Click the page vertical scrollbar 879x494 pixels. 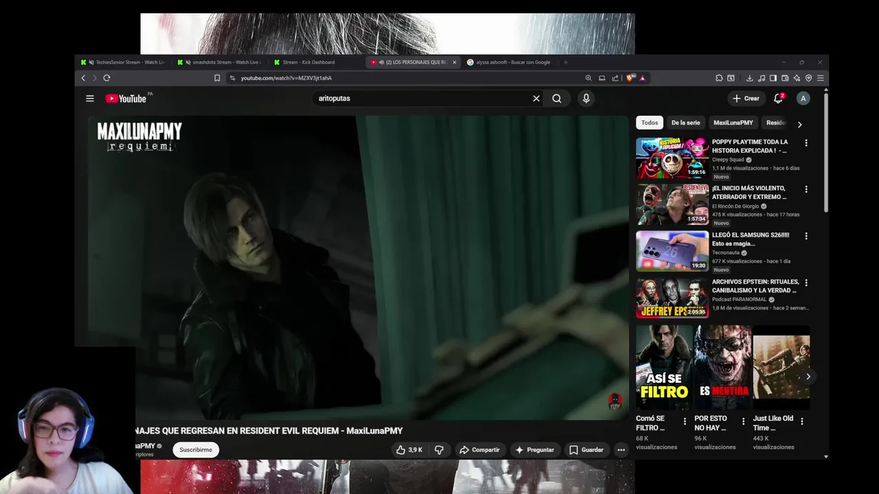pyautogui.click(x=825, y=151)
